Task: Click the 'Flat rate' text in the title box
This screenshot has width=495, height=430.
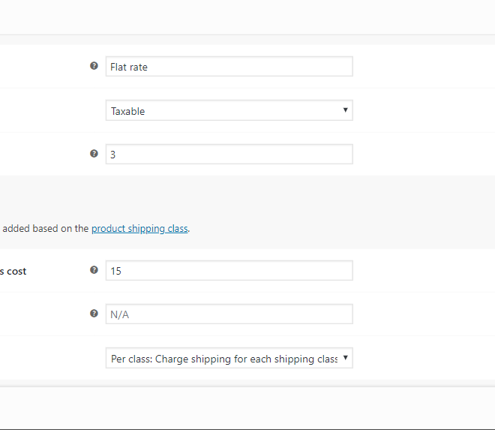Action: click(129, 67)
